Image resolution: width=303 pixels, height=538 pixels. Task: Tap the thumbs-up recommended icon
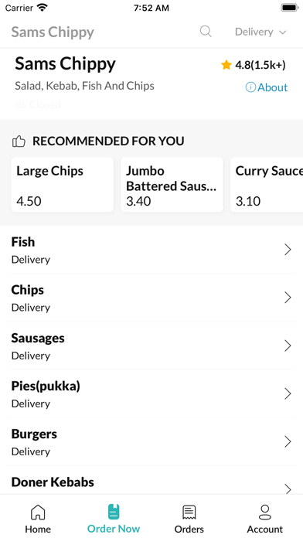[x=19, y=141]
